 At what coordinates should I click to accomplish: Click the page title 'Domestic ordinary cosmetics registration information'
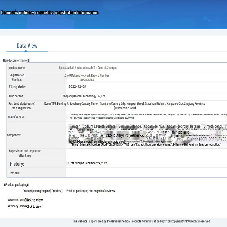50,12
